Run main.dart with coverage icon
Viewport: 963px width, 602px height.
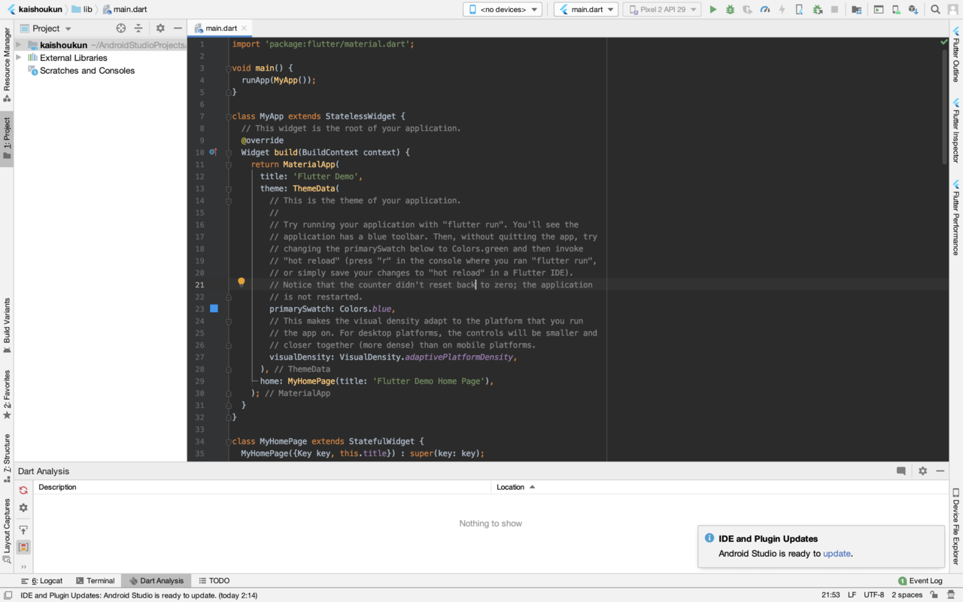(747, 10)
